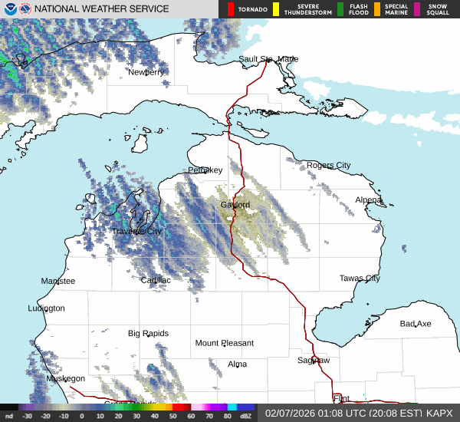Click the UTC timestamp in the footer
460x422 pixels.
[343, 413]
